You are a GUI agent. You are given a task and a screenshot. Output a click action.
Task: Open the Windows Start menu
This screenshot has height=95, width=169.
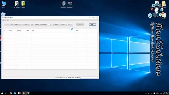[2, 93]
